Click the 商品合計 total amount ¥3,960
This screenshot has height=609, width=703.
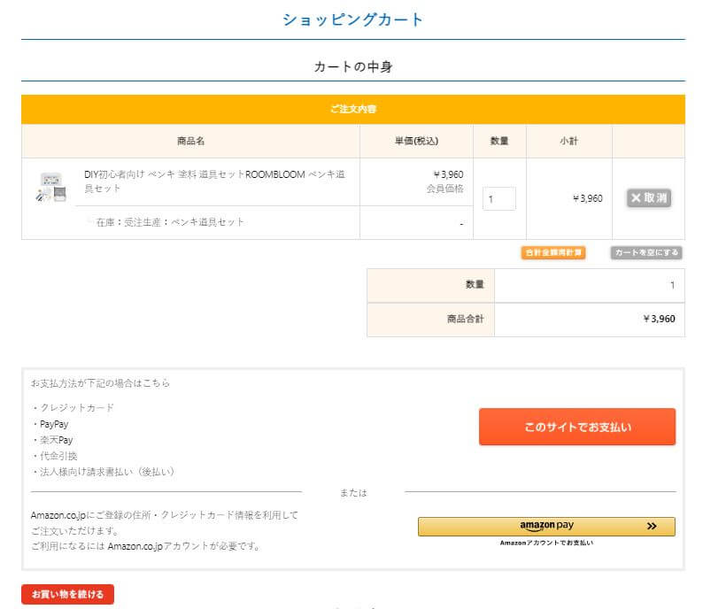click(x=658, y=320)
